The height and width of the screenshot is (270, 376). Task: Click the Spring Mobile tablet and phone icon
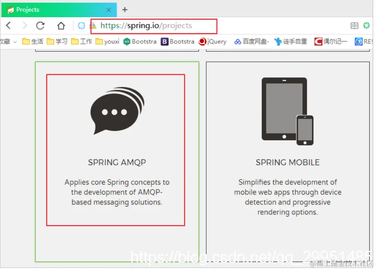288,111
